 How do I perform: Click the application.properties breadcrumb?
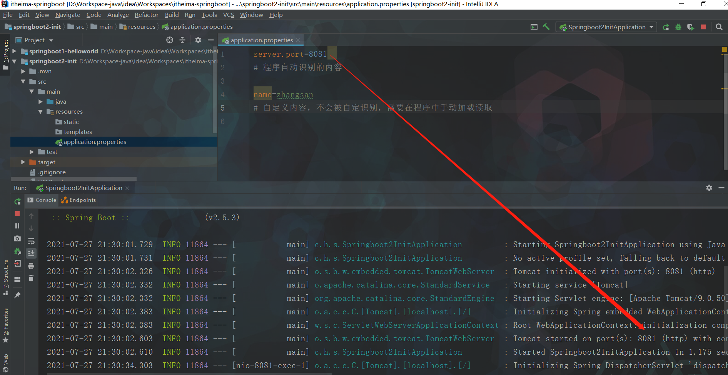pyautogui.click(x=197, y=26)
